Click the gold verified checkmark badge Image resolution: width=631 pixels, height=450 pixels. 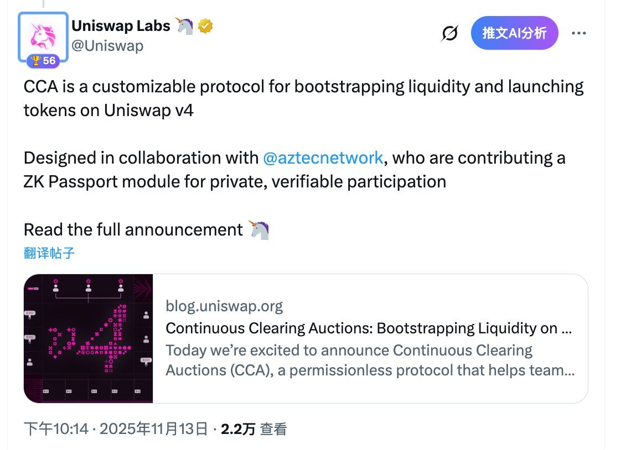point(206,26)
